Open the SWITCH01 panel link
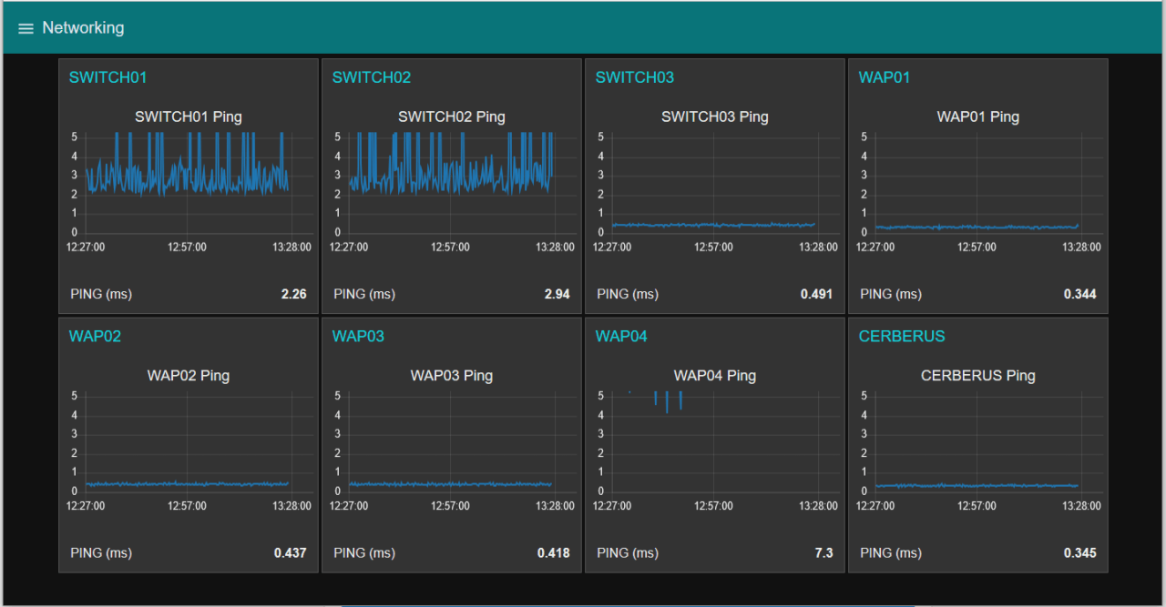 coord(107,77)
